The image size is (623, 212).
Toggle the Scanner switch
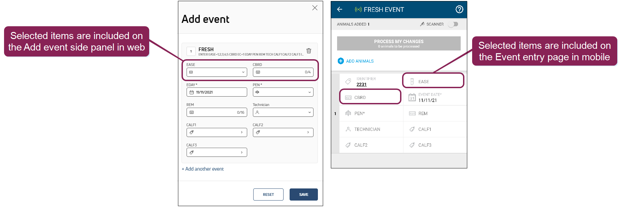(x=453, y=24)
